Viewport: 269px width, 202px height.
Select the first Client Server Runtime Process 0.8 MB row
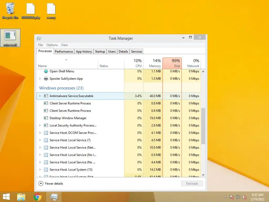(118, 103)
